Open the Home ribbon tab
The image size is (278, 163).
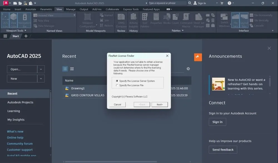coord(7,9)
